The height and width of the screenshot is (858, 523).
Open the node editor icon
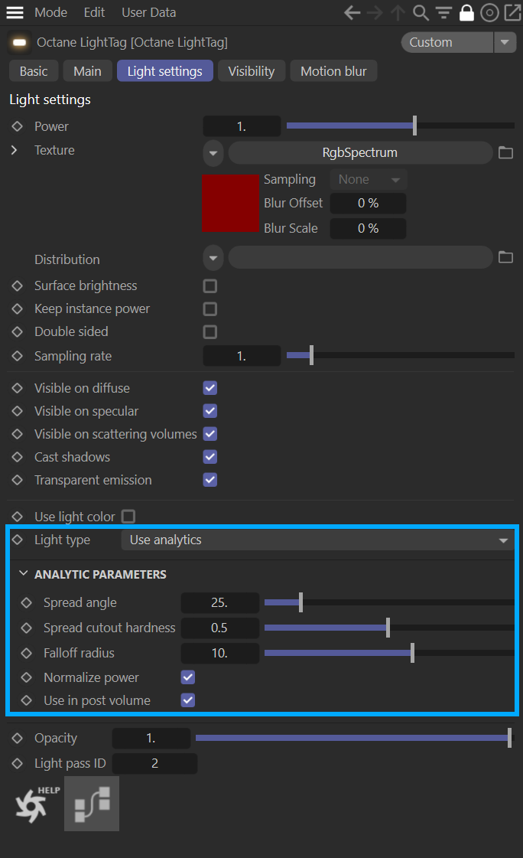pos(92,804)
